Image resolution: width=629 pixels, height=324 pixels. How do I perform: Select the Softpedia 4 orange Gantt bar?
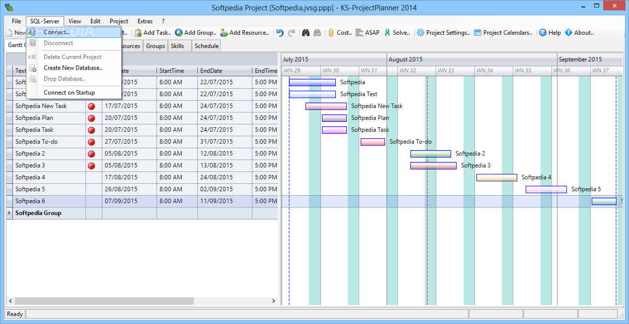[497, 177]
